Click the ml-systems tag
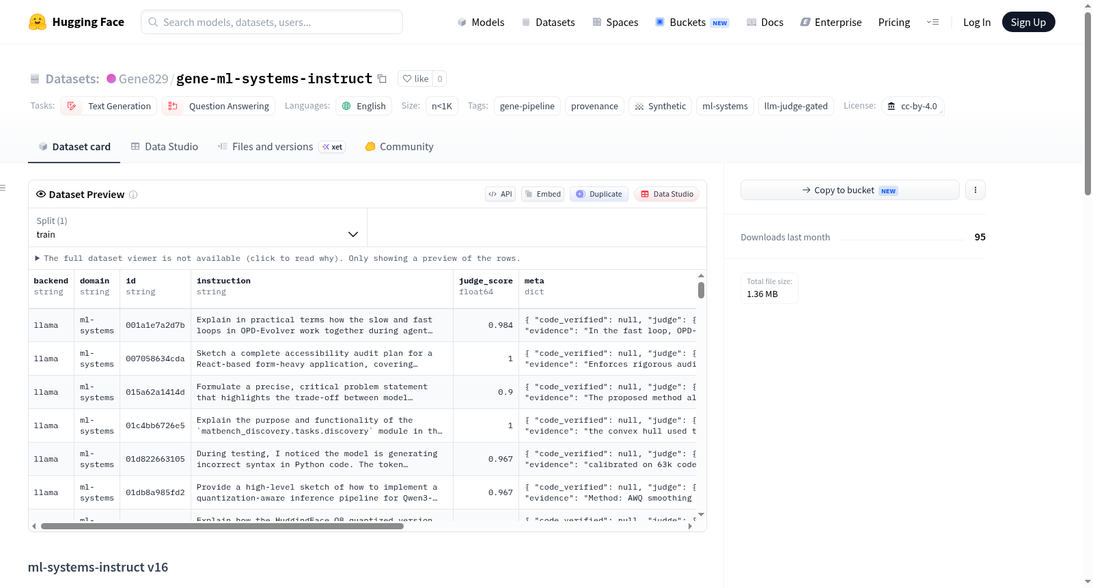 pos(725,106)
